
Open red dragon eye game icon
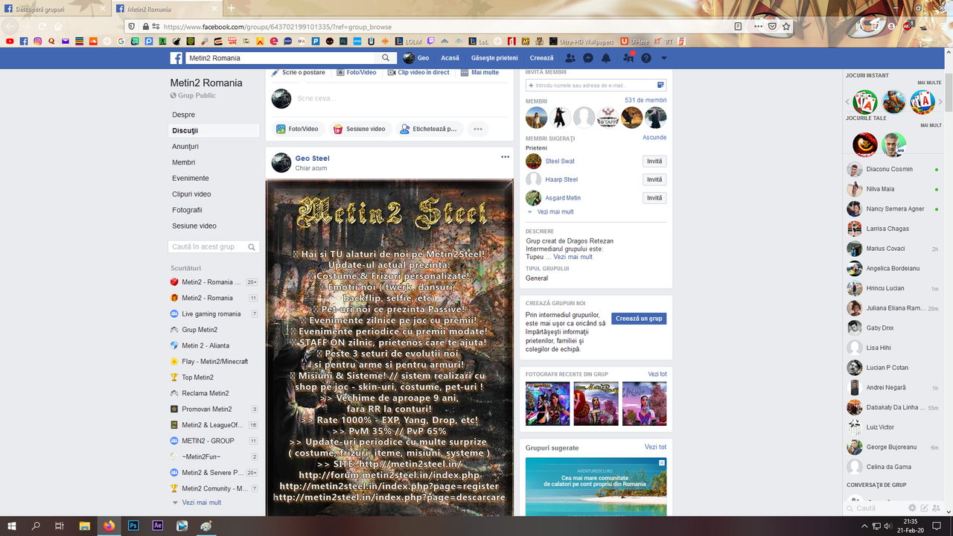(x=865, y=144)
